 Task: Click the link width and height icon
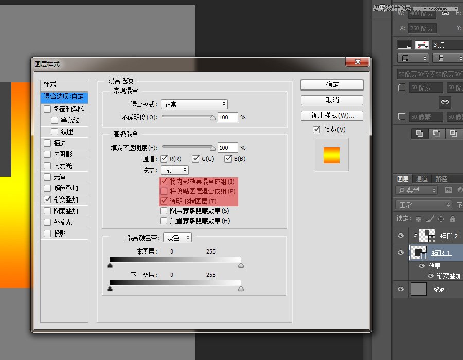(x=446, y=13)
